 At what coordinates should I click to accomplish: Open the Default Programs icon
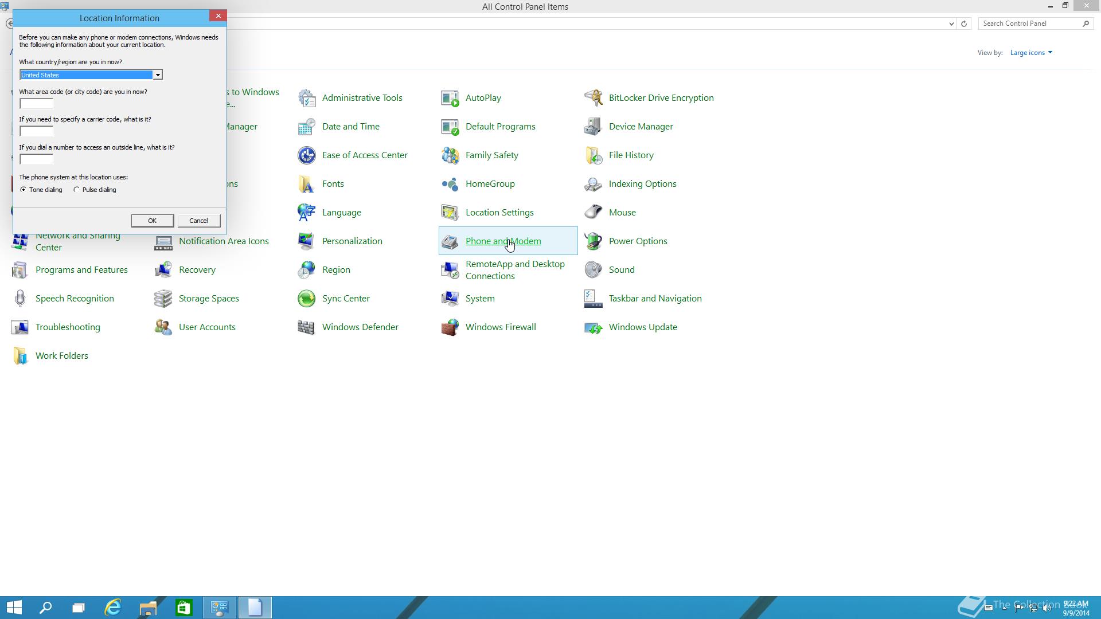[x=450, y=127]
